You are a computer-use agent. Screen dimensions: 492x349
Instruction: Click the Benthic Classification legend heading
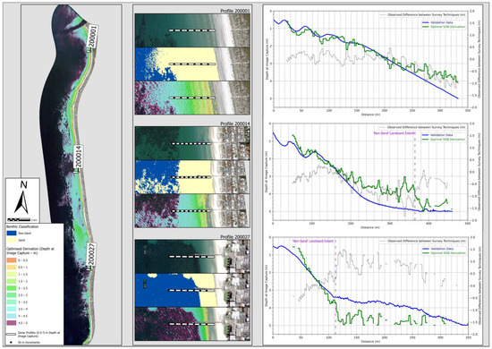pyautogui.click(x=22, y=226)
